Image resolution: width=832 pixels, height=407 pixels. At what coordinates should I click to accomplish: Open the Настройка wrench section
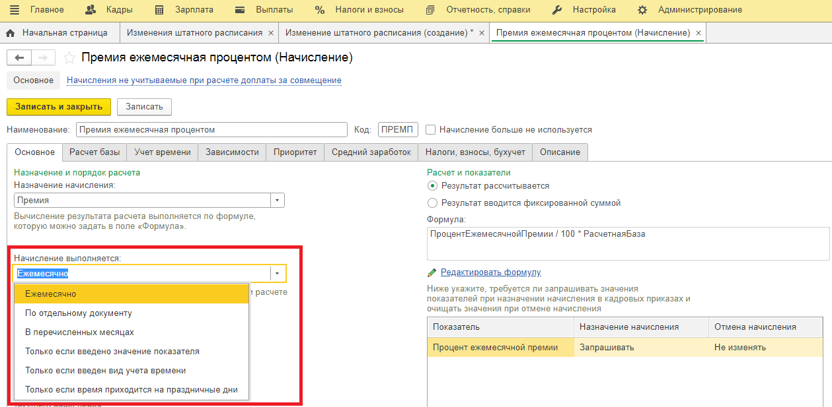556,10
